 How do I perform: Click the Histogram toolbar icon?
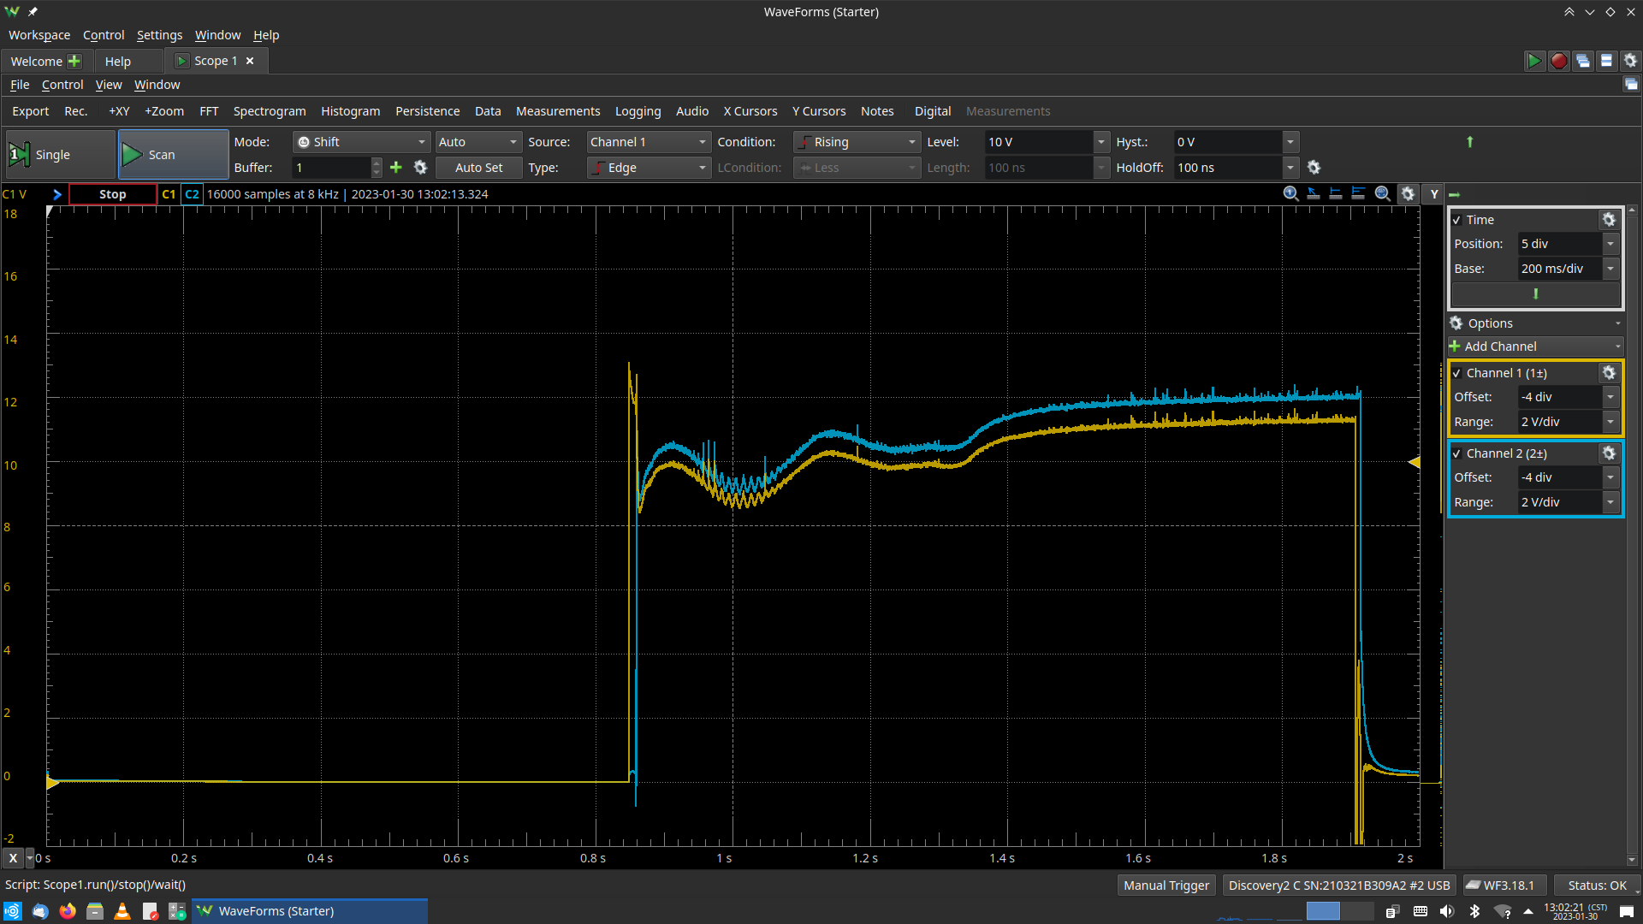350,110
